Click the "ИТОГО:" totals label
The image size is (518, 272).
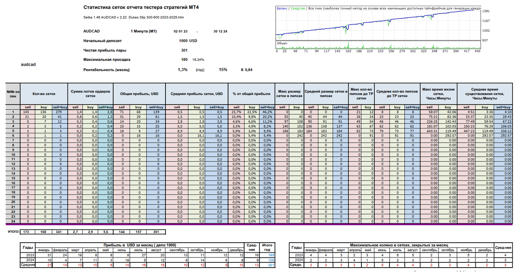[x=14, y=232]
